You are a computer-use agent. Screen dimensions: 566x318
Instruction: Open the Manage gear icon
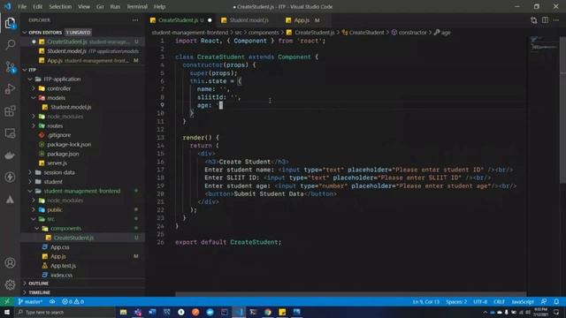(10, 284)
